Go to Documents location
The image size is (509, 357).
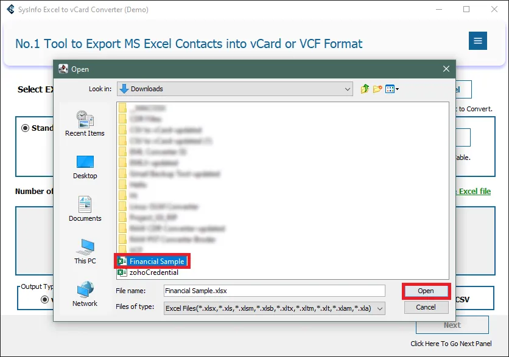coord(85,209)
